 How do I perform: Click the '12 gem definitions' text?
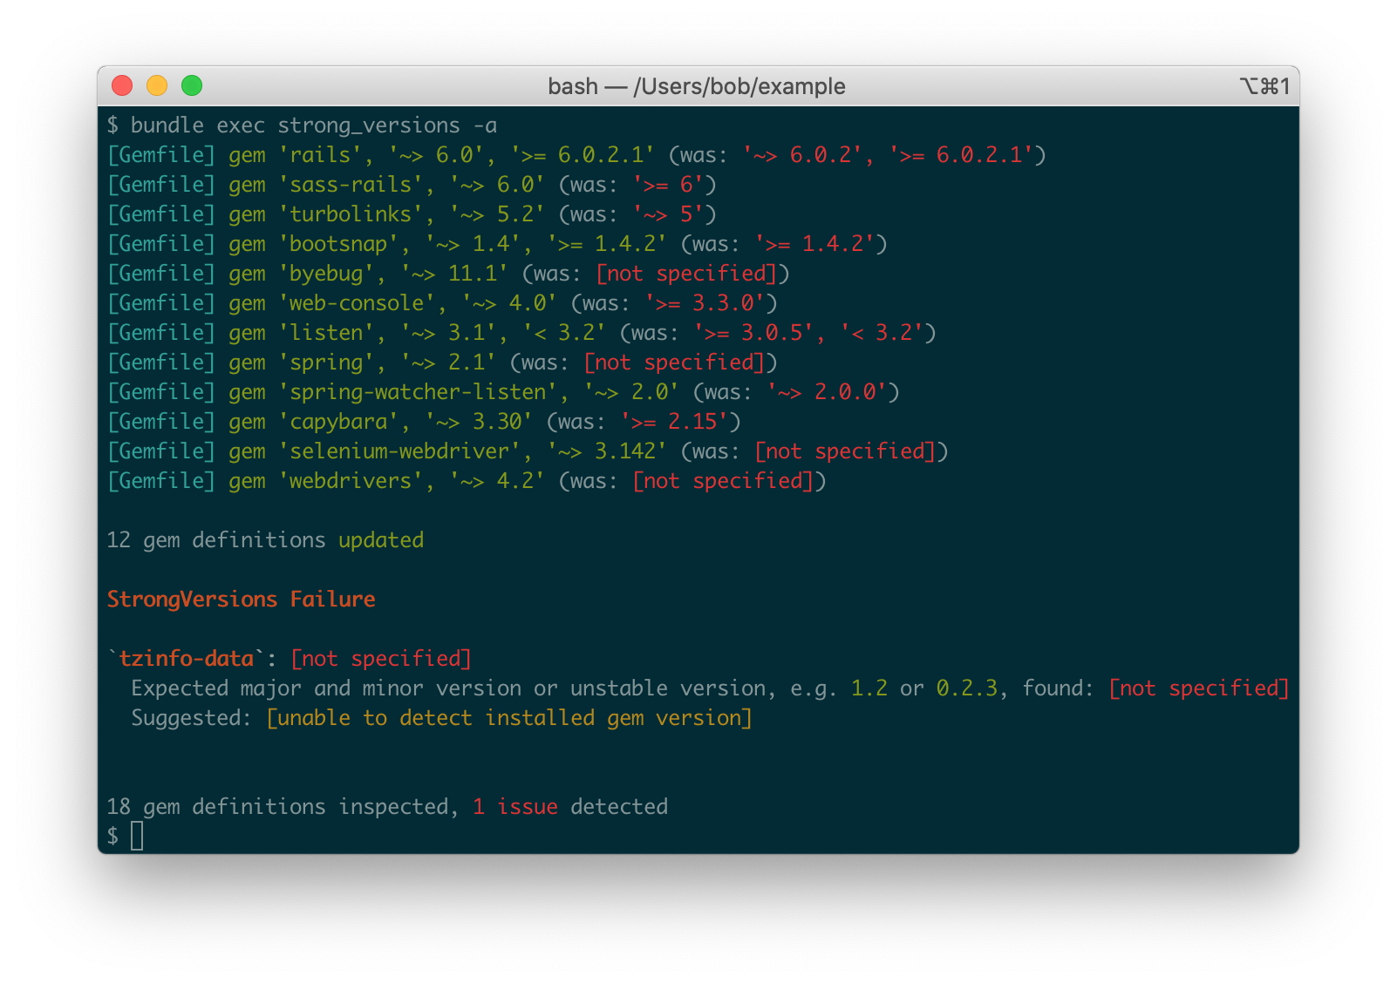pyautogui.click(x=216, y=540)
